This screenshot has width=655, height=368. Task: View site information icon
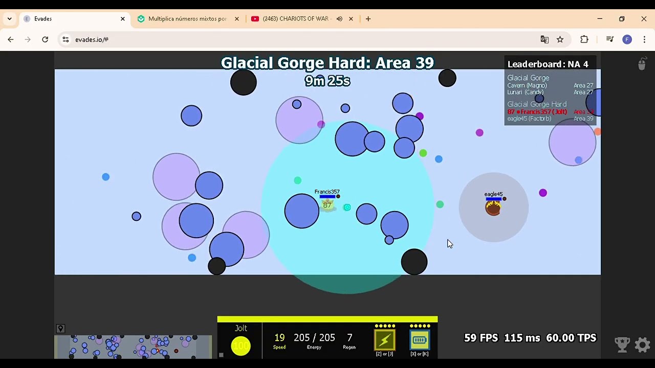[x=65, y=39]
